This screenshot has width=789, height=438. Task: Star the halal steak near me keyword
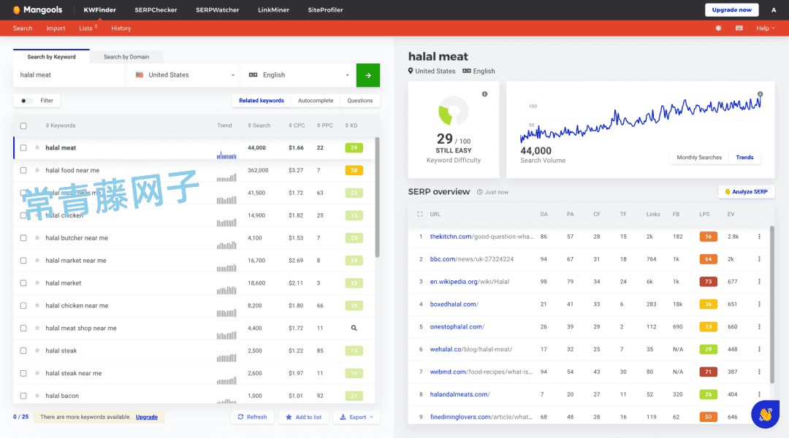[x=37, y=373]
